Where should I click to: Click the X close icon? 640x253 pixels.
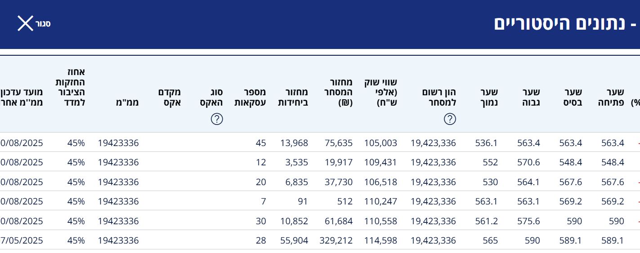coord(25,23)
